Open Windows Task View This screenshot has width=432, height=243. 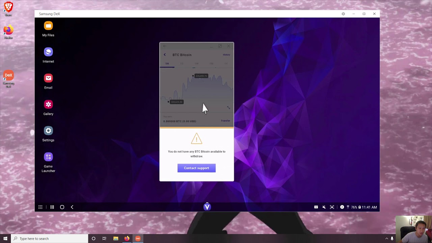[104, 239]
